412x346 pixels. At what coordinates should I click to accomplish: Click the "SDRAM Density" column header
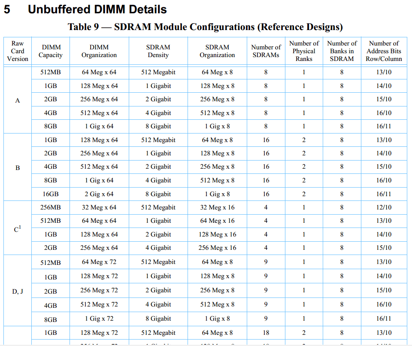click(158, 51)
